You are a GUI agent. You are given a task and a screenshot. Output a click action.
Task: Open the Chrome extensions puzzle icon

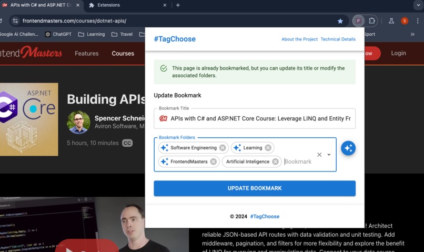click(372, 21)
